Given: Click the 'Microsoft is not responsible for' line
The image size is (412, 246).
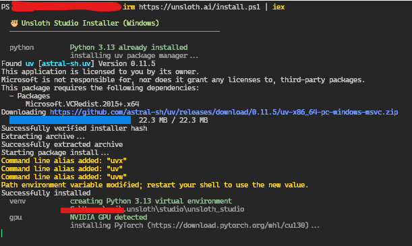Looking at the screenshot, I should pos(183,80).
